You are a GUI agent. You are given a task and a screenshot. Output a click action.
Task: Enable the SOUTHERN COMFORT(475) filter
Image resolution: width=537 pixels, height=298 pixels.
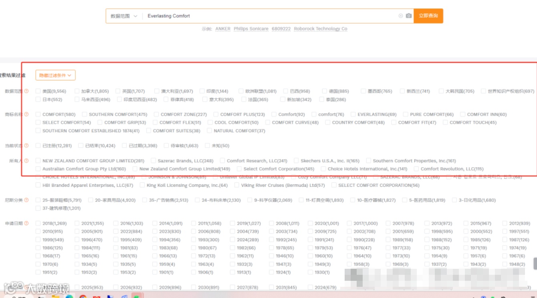85,114
